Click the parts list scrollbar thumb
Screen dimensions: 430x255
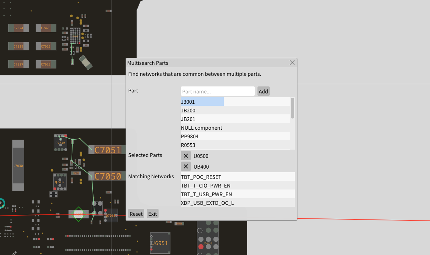tap(292, 108)
